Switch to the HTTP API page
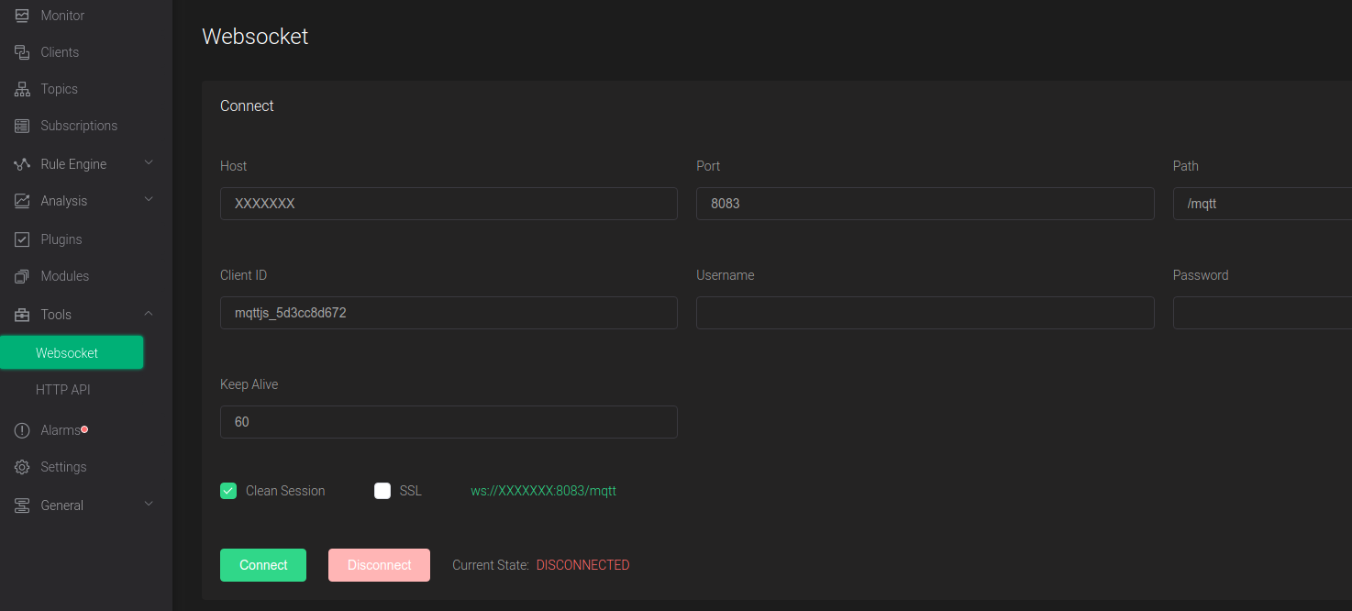Screen dimensions: 1352x611 [x=62, y=389]
